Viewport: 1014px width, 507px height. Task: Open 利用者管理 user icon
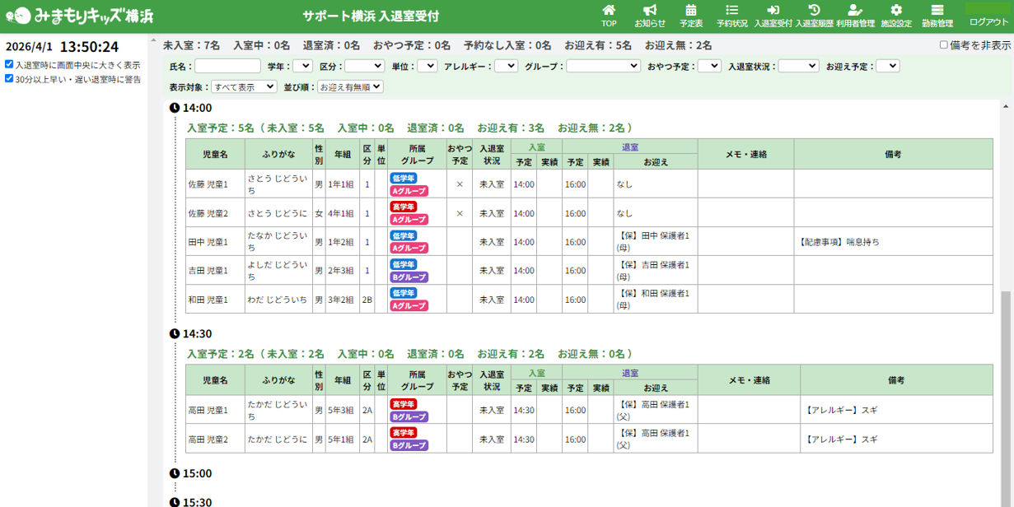click(x=855, y=11)
